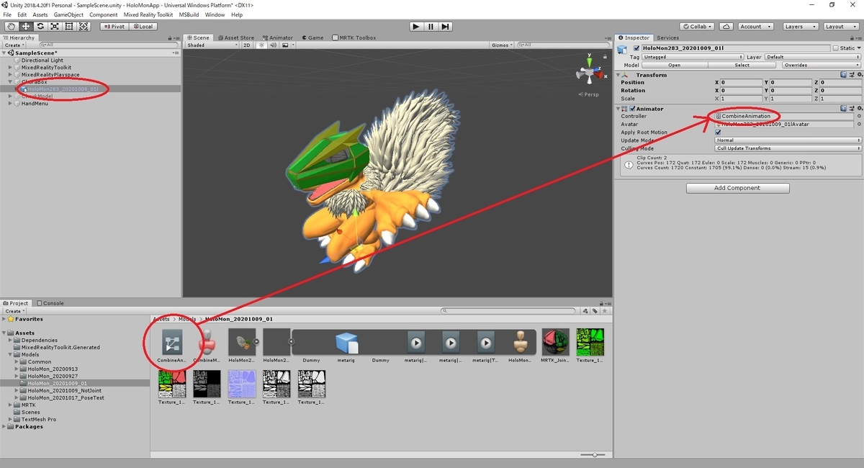The image size is (864, 468).
Task: Switch to the Animator tab
Action: click(x=277, y=37)
